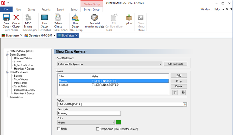Open the Cancel Close dropdown arrow

pyautogui.click(x=20, y=27)
